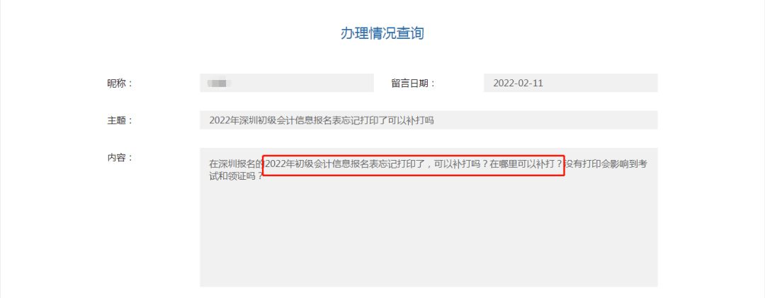The height and width of the screenshot is (298, 765).
Task: Focus the 留言日期 date field
Action: (x=571, y=83)
